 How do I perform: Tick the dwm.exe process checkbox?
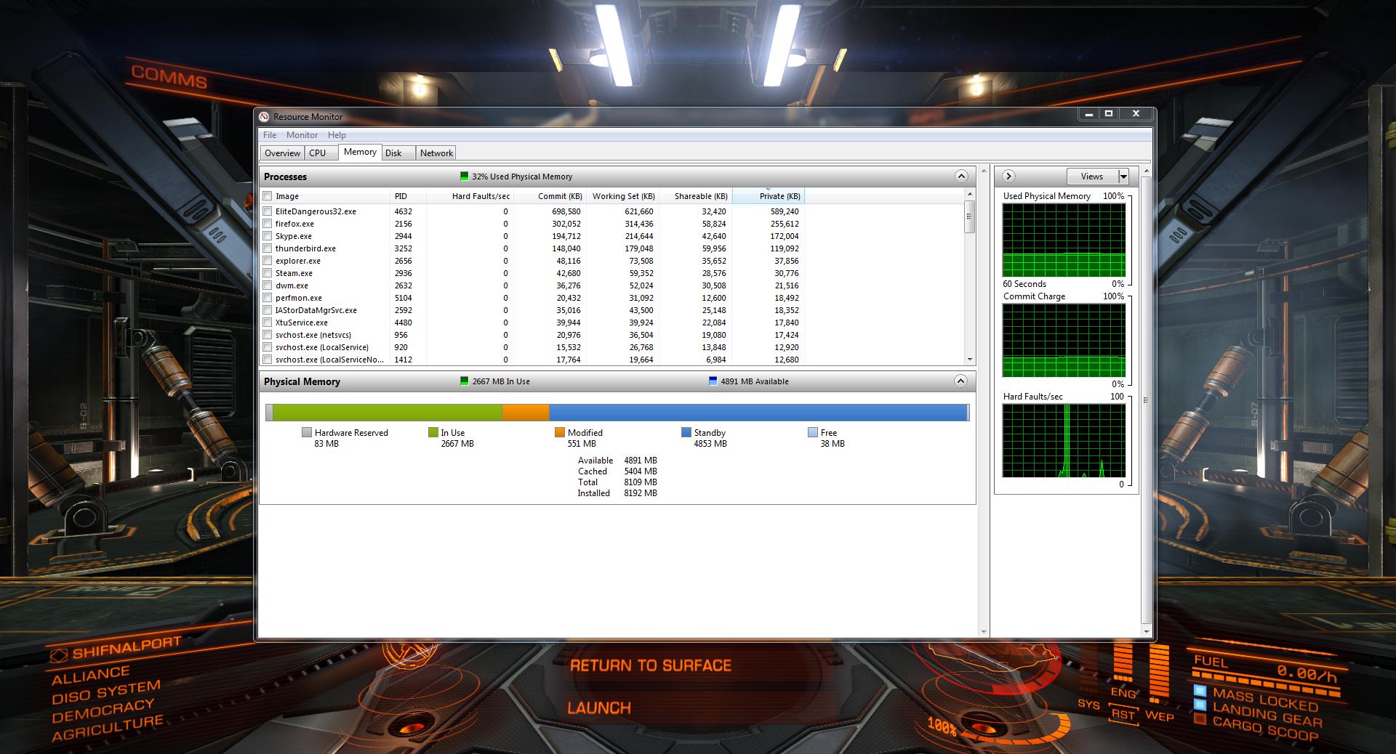(268, 285)
